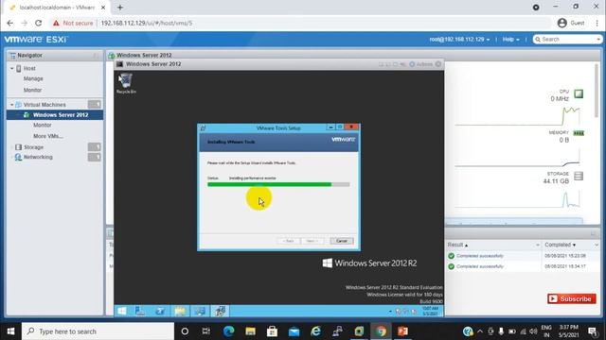Sort by the Result column header
This screenshot has height=340, width=606.
[457, 245]
